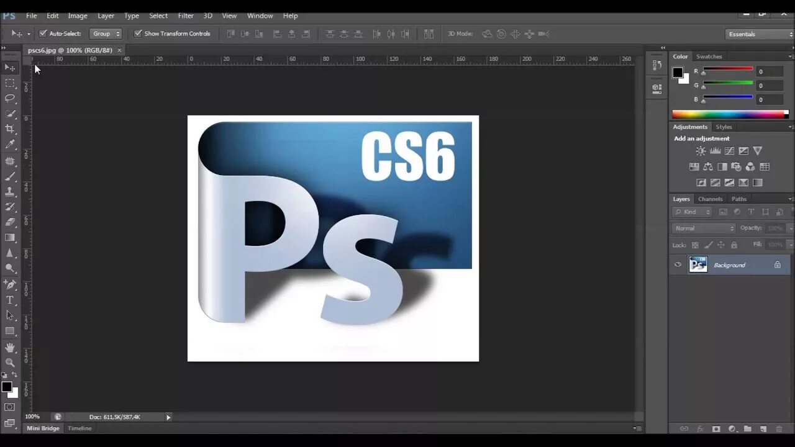Open the Image menu

[78, 16]
